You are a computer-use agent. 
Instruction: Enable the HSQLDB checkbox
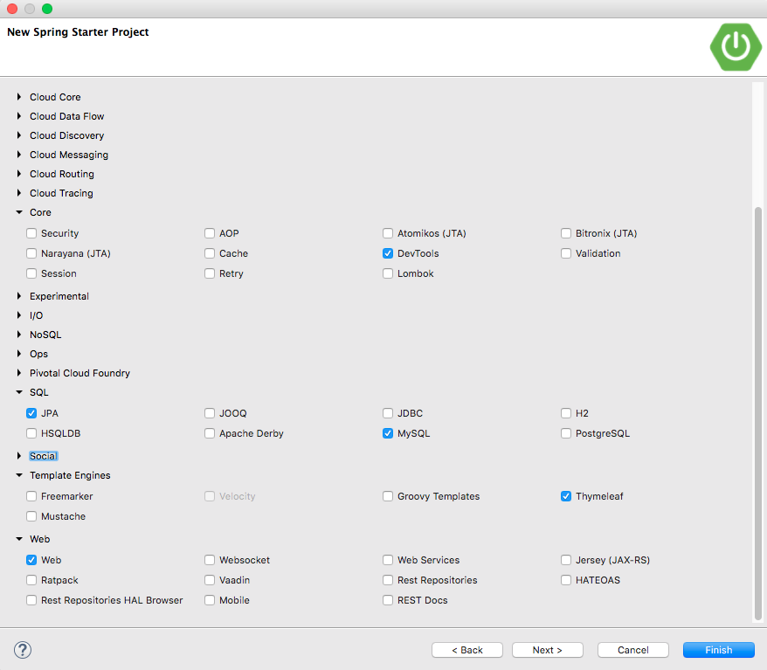click(31, 433)
